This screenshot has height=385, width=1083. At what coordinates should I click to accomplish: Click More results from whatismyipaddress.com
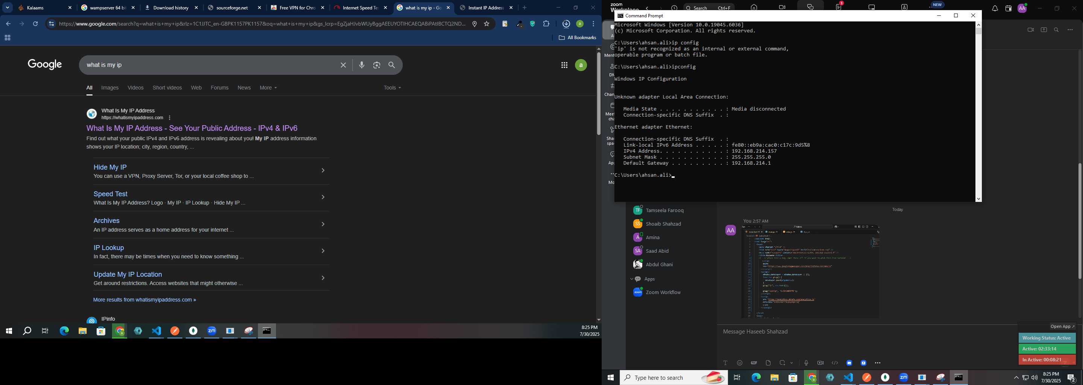coord(144,300)
